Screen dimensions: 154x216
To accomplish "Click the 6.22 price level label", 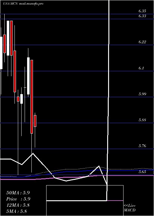I will [x=142, y=42].
